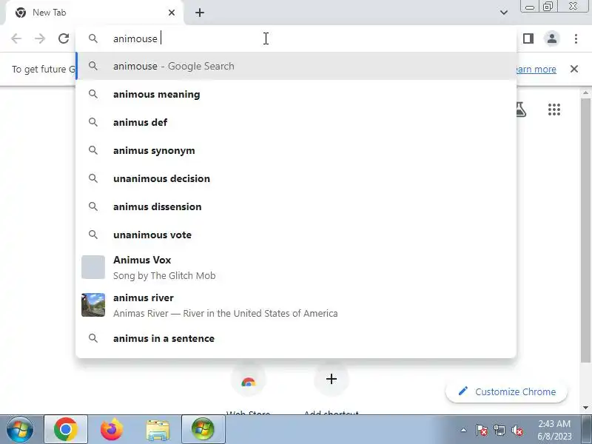Screen dimensions: 592x444
Task: Open the Search Labs flask icon
Action: point(521,110)
